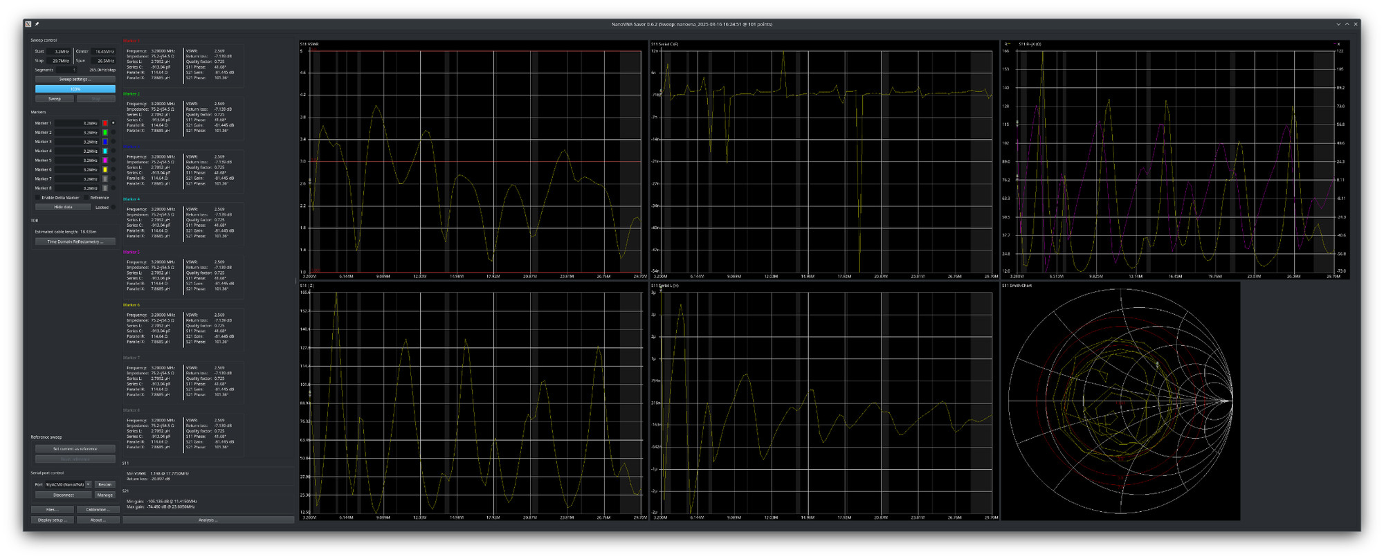This screenshot has width=1384, height=559.
Task: Open the Files dialog
Action: pyautogui.click(x=52, y=510)
